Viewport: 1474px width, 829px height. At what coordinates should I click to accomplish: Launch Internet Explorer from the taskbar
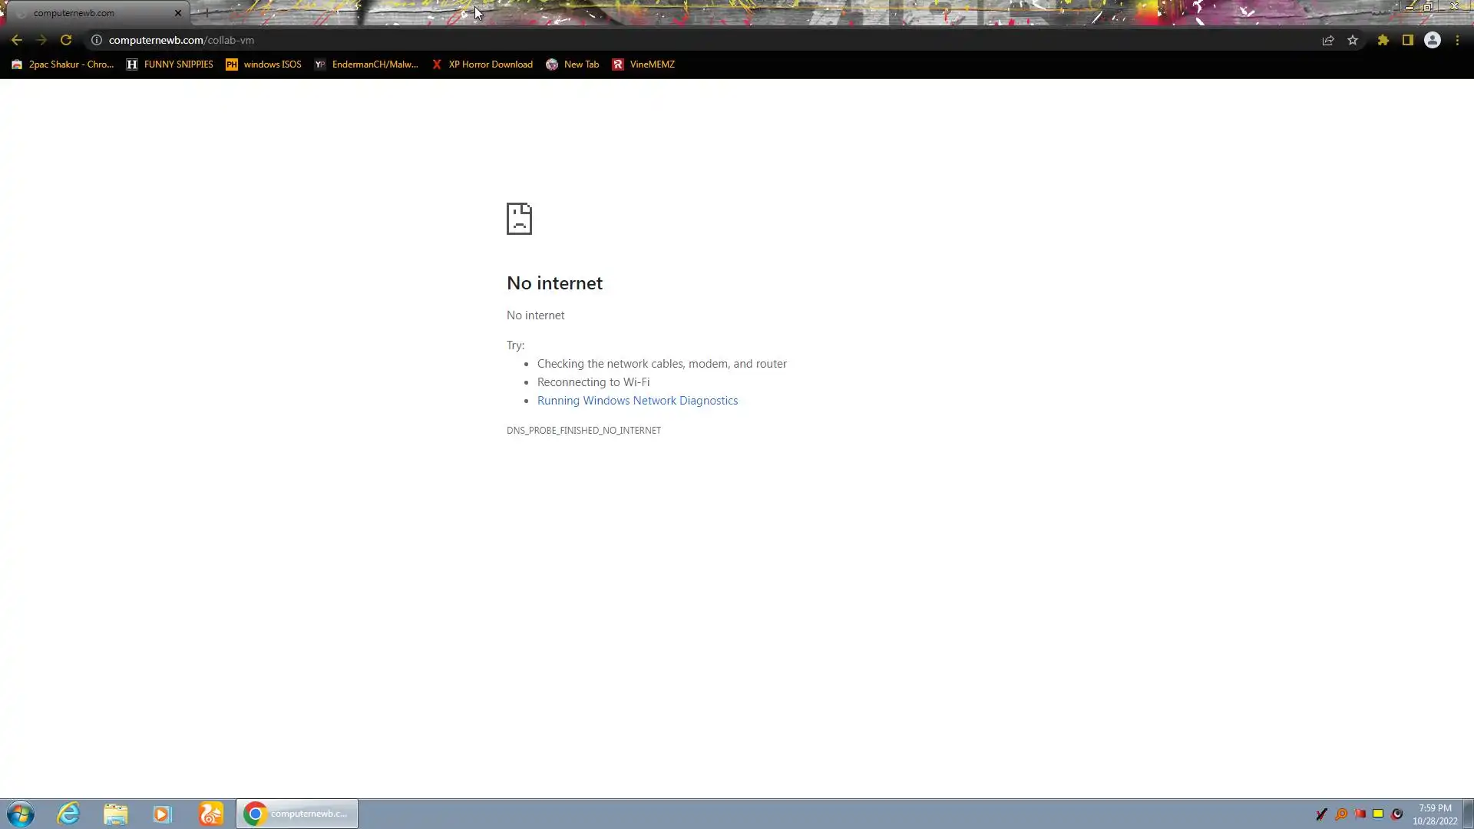coord(68,814)
